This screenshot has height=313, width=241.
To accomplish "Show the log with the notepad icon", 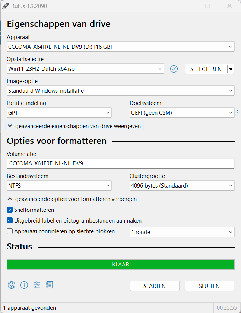I will (x=50, y=285).
